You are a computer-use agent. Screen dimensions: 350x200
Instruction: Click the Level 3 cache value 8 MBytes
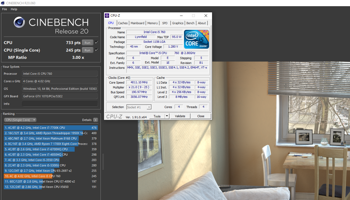click(182, 97)
